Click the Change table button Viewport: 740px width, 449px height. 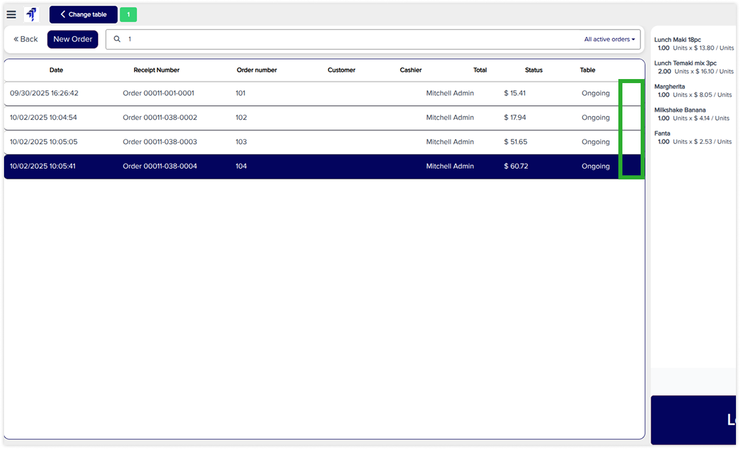click(83, 15)
